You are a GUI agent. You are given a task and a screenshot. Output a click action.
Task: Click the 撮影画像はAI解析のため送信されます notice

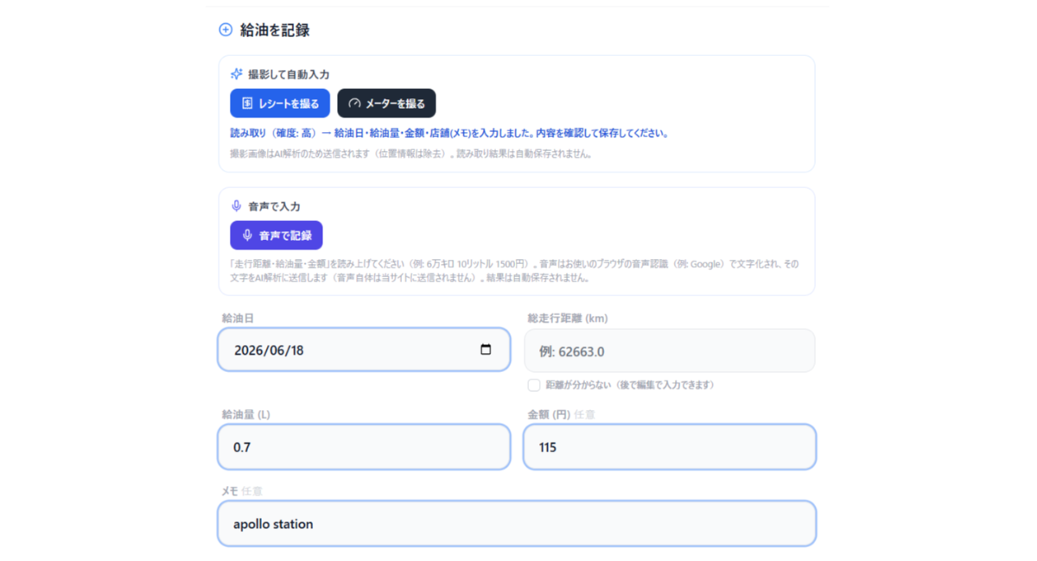coord(411,154)
